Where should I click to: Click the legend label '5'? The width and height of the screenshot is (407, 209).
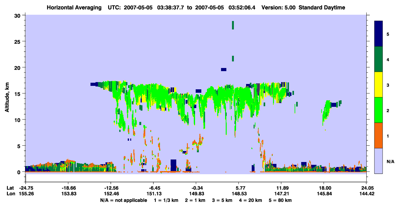coord(388,34)
